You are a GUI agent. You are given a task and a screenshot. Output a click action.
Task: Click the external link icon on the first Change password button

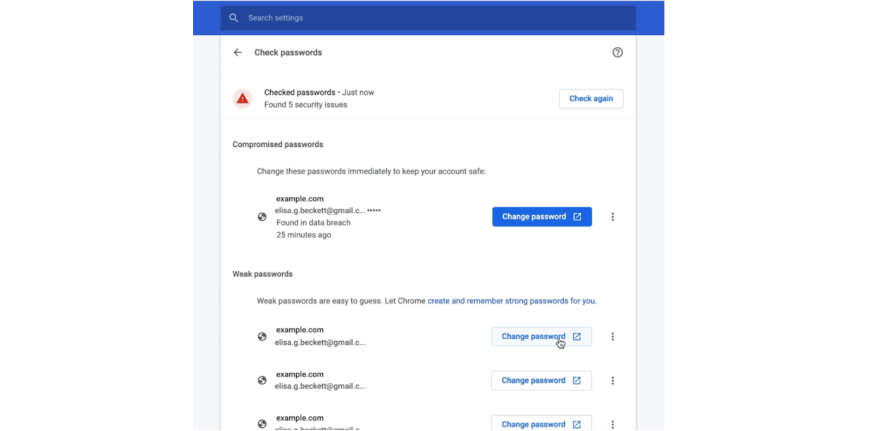pos(577,216)
